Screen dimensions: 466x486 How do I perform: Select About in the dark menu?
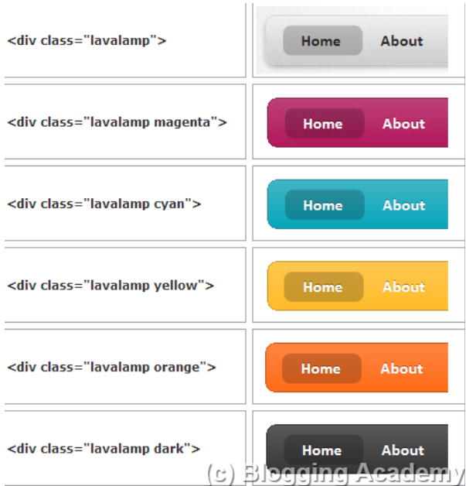[403, 450]
